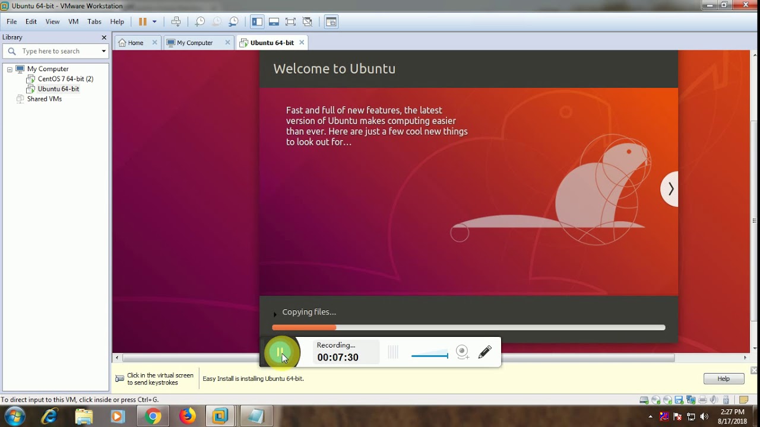Take a snapshot of this virtual machine
The height and width of the screenshot is (427, 760).
[x=200, y=21]
